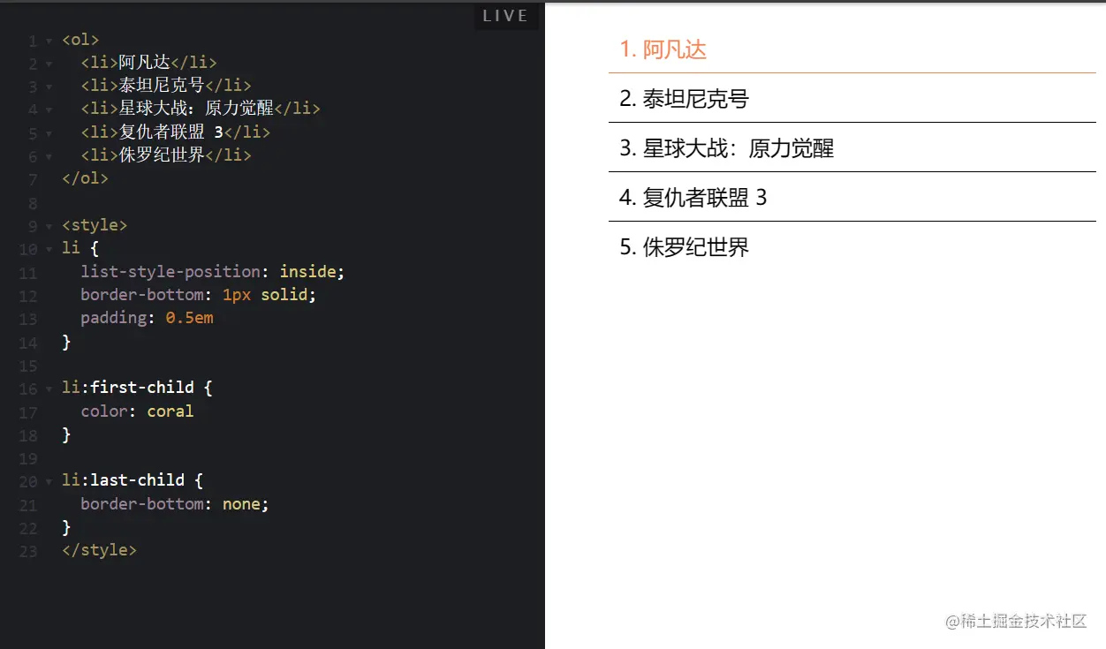The height and width of the screenshot is (649, 1106).
Task: Click line number 19 in the gutter
Action: 28,459
